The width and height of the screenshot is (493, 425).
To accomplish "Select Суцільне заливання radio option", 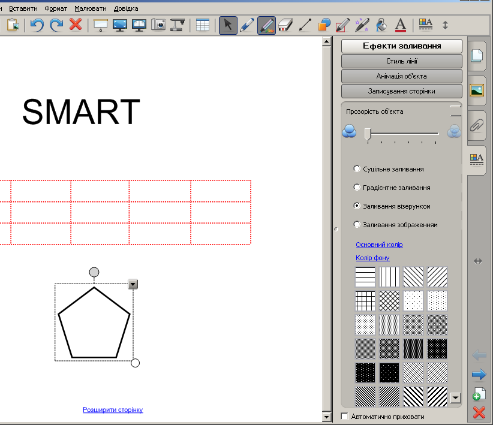I will (357, 169).
